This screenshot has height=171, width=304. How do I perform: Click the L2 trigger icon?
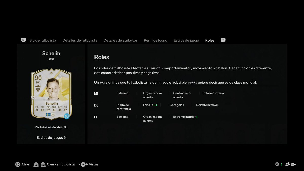36,164
